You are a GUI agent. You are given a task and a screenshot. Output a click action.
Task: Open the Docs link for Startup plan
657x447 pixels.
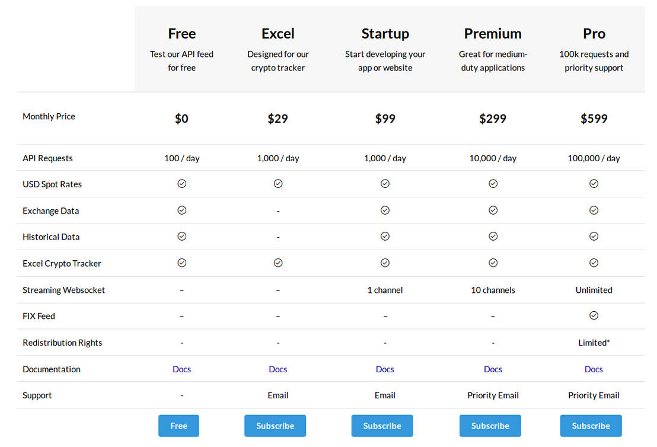(385, 369)
